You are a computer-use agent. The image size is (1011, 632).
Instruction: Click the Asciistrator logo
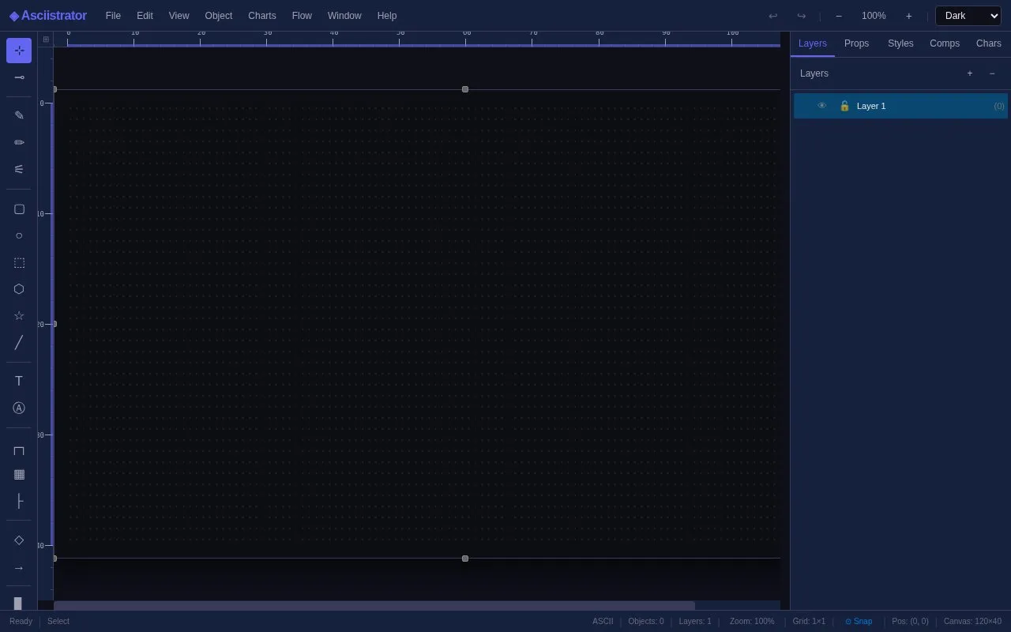(x=48, y=16)
